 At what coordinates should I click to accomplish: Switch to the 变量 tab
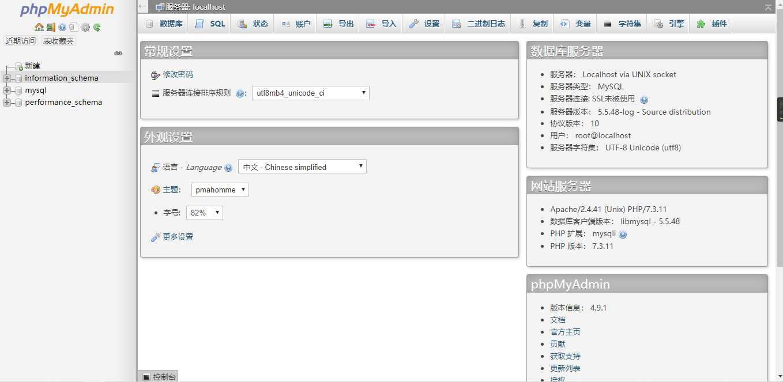pos(575,24)
